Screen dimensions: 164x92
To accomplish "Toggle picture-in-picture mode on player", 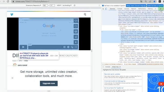I will [x=72, y=47].
